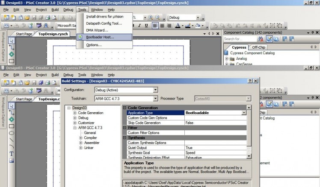Collapse the Synthesis property group
Image resolution: width=320 pixels, height=187 pixels.
[x=124, y=138]
